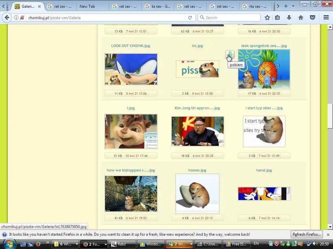Open LOOK OUT CHOMiK.jpg link
This screenshot has width=333, height=249.
click(130, 46)
